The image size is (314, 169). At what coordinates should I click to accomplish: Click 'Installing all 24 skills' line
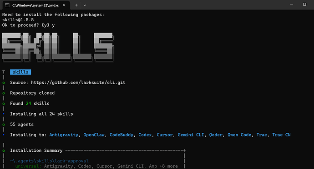[x=41, y=114]
